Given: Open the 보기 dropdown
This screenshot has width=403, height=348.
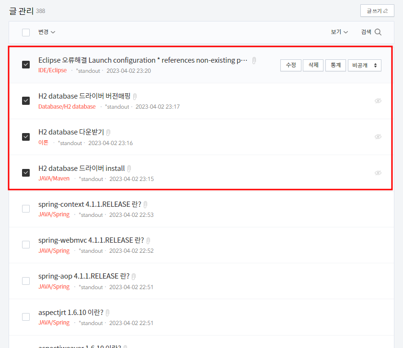Looking at the screenshot, I should pos(339,32).
